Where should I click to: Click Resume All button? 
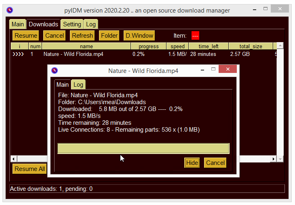[29, 169]
